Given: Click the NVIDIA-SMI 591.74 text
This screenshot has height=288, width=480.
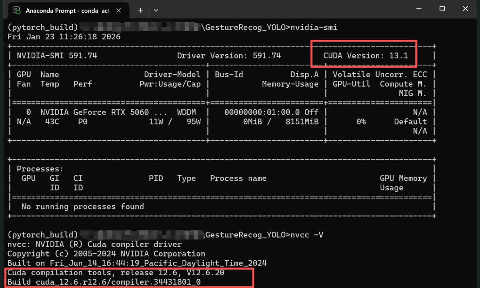Looking at the screenshot, I should pos(57,56).
